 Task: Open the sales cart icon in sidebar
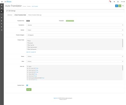click(2, 17)
